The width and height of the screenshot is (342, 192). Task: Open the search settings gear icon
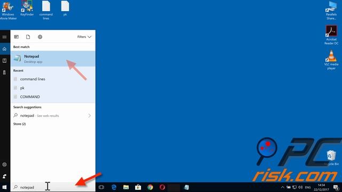[4, 165]
